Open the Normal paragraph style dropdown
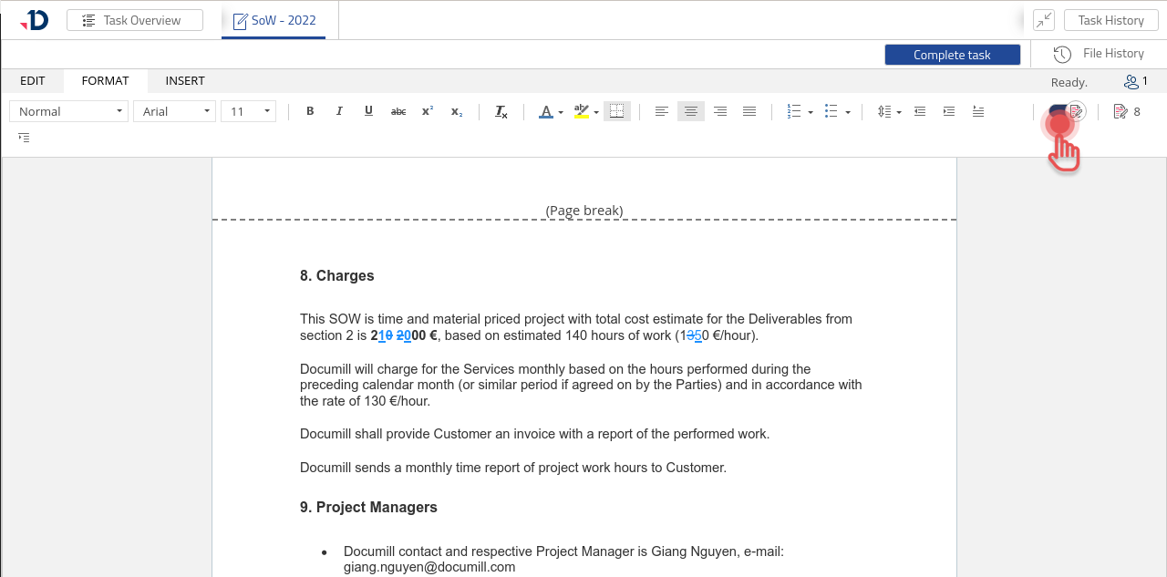 point(69,111)
